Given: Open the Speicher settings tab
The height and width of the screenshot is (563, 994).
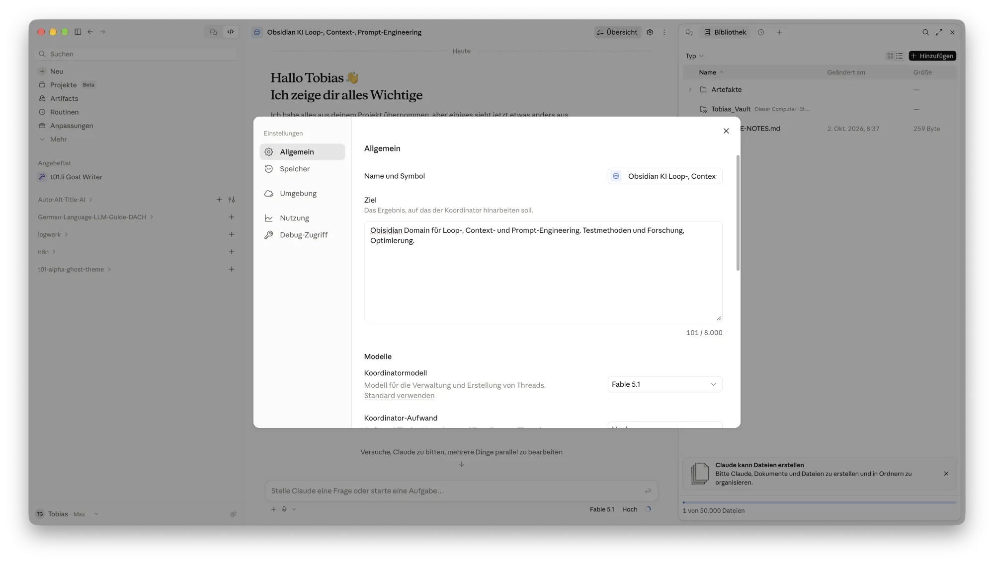Looking at the screenshot, I should pos(302,169).
